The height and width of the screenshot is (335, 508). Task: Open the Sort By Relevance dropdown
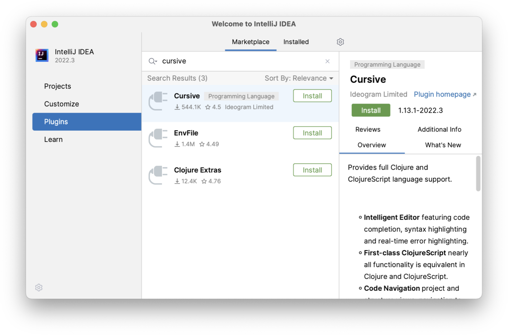point(299,78)
